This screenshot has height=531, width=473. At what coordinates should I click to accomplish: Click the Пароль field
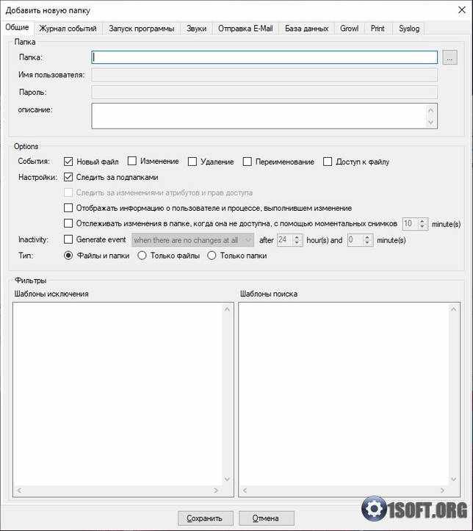[264, 93]
